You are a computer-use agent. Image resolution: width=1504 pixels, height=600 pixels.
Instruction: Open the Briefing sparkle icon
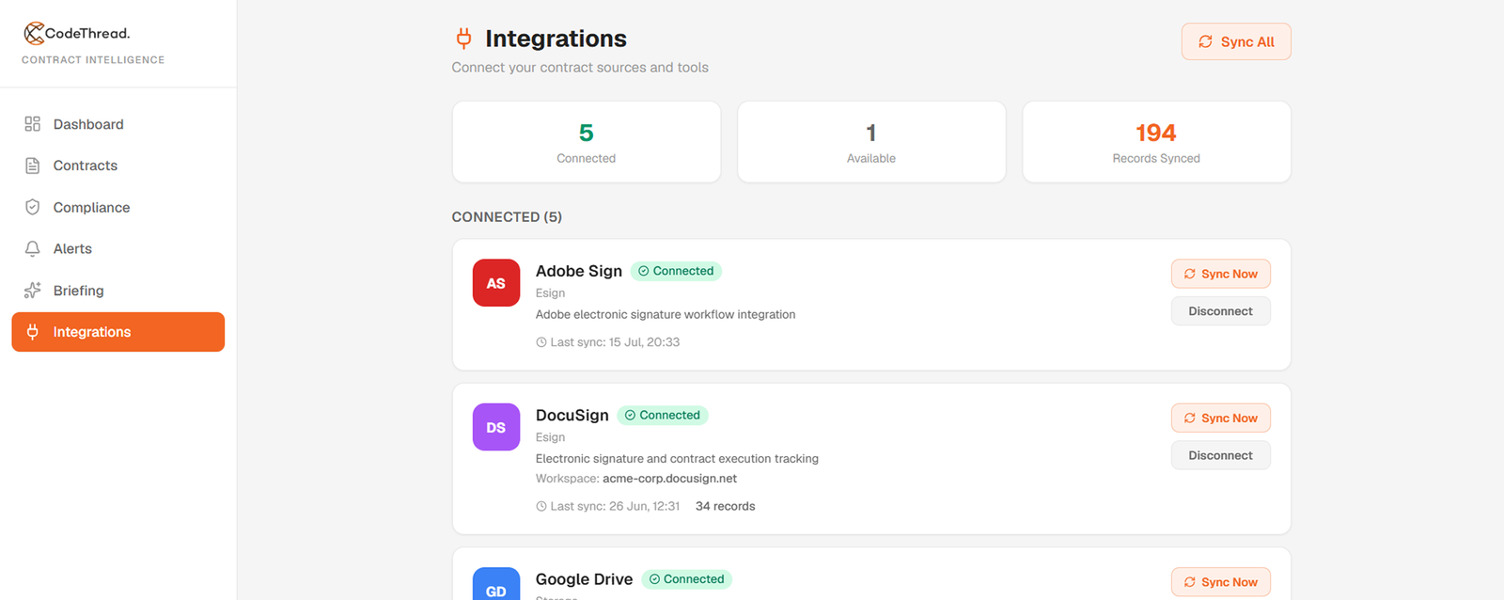pos(33,291)
